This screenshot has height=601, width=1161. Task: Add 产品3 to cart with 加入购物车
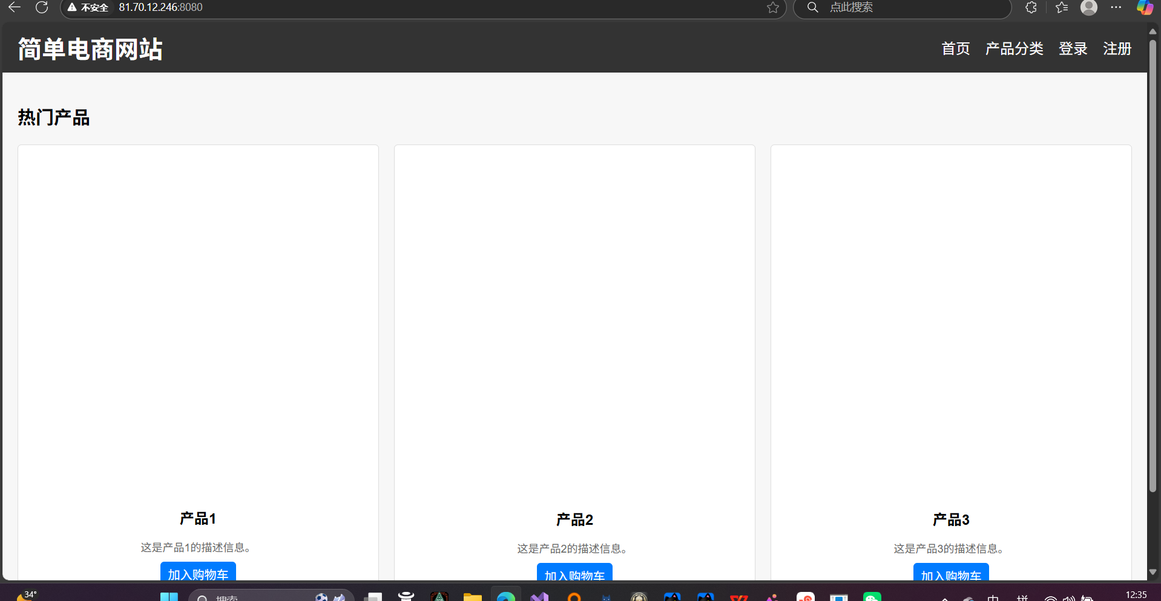click(x=951, y=573)
